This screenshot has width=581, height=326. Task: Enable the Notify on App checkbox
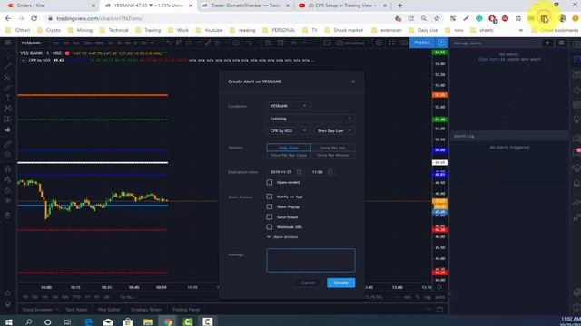(x=270, y=197)
